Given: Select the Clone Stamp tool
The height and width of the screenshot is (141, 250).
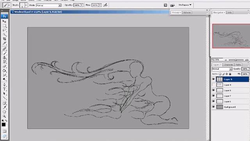Looking at the screenshot, I should tap(4, 58).
